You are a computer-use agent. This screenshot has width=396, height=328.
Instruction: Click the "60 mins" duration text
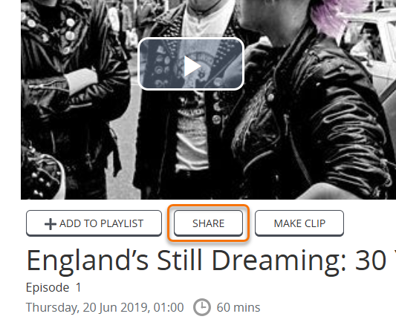coord(238,307)
